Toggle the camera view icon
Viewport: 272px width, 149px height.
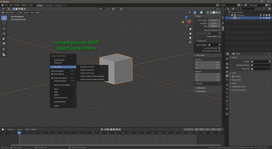pos(190,38)
